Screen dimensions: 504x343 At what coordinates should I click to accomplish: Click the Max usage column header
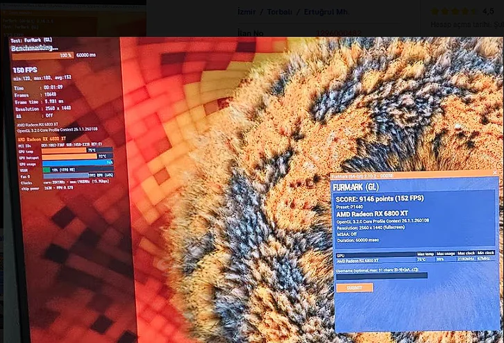tap(446, 253)
